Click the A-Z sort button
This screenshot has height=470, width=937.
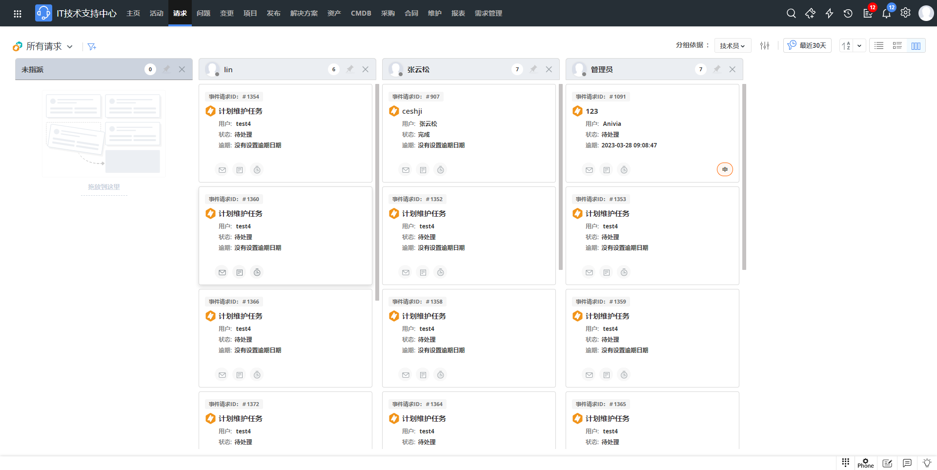click(846, 45)
